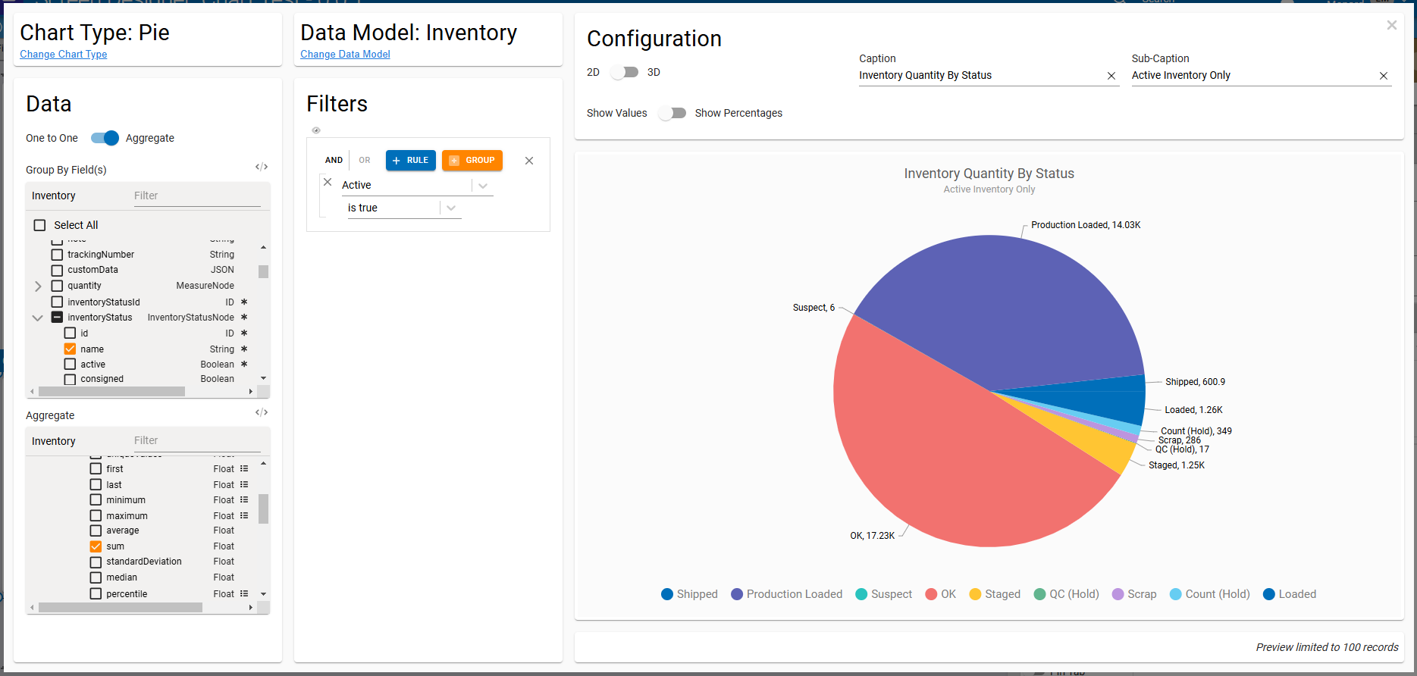
Task: Click list icon next to last aggregate
Action: coord(244,484)
